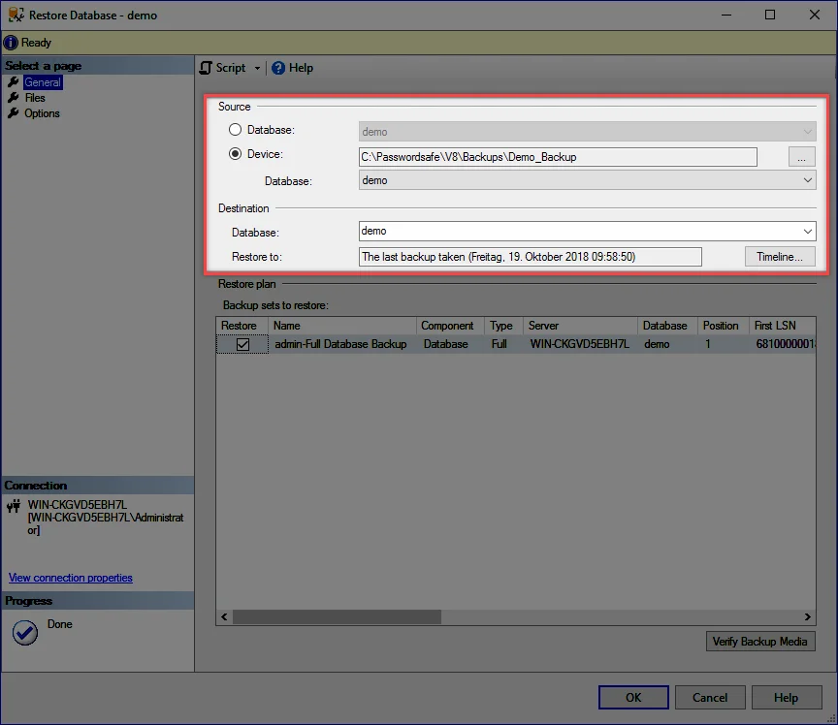Click the Server column header
The image size is (838, 725).
pyautogui.click(x=580, y=326)
